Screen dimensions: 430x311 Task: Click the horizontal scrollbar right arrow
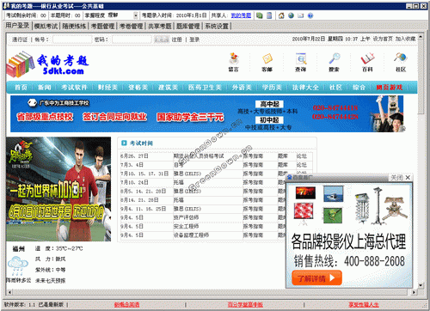pos(414,292)
